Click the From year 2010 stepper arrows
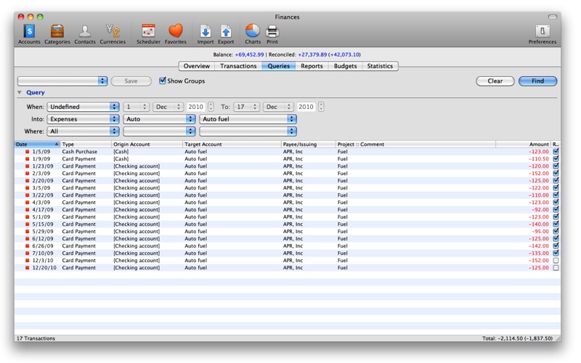This screenshot has width=581, height=363. 211,107
